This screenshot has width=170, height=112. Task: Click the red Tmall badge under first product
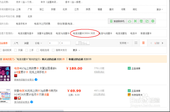[16, 76]
